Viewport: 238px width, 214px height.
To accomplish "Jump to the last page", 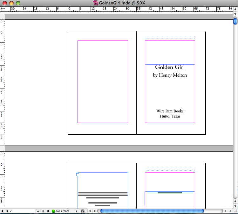I will pyautogui.click(x=48, y=211).
